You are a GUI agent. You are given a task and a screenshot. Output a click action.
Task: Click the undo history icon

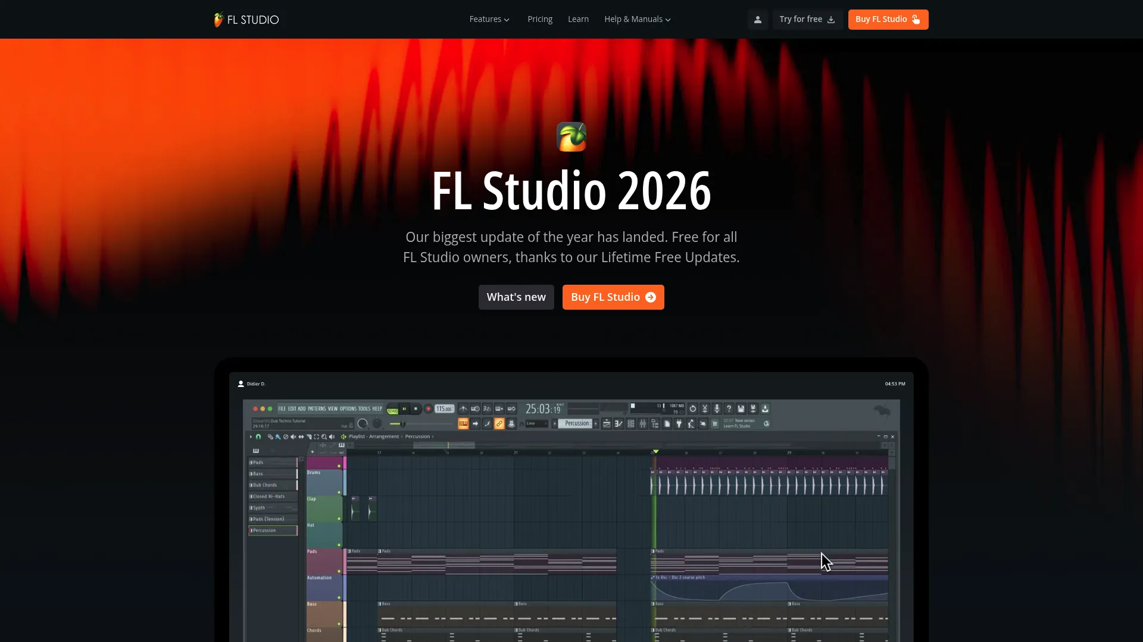point(693,408)
